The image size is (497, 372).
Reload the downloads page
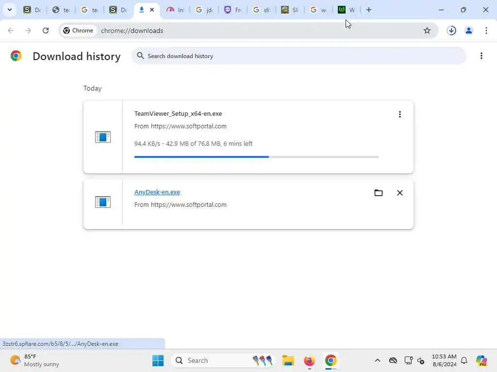[x=46, y=31]
